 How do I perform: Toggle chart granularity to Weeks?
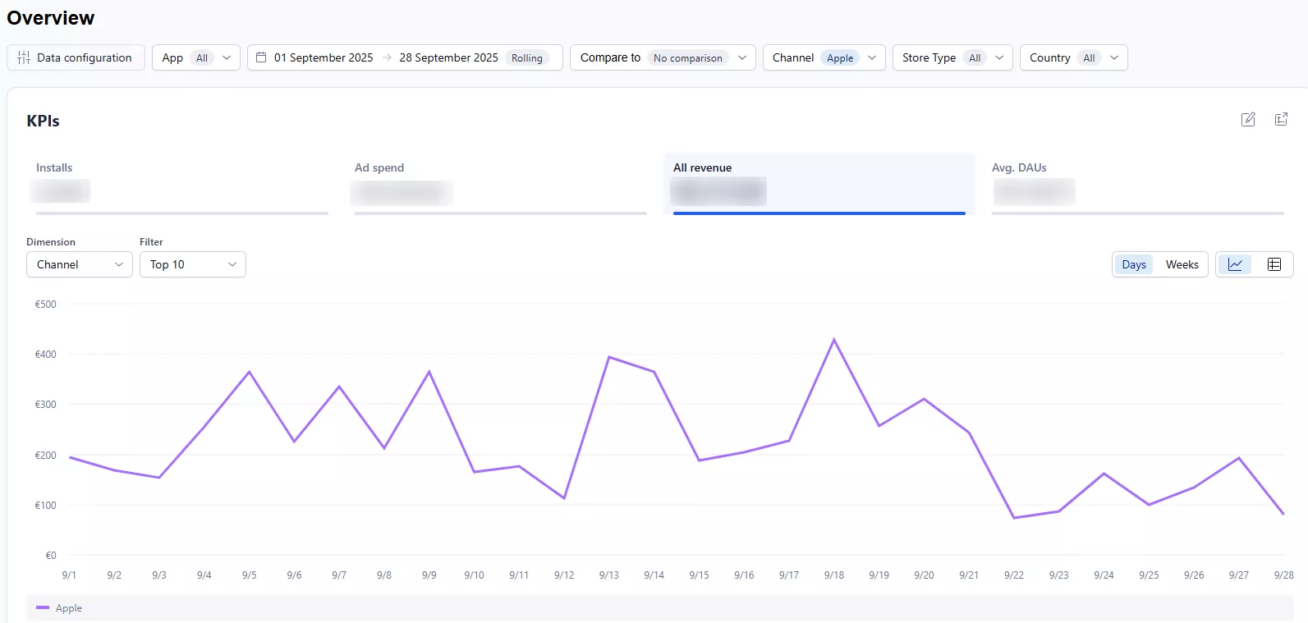pyautogui.click(x=1182, y=264)
